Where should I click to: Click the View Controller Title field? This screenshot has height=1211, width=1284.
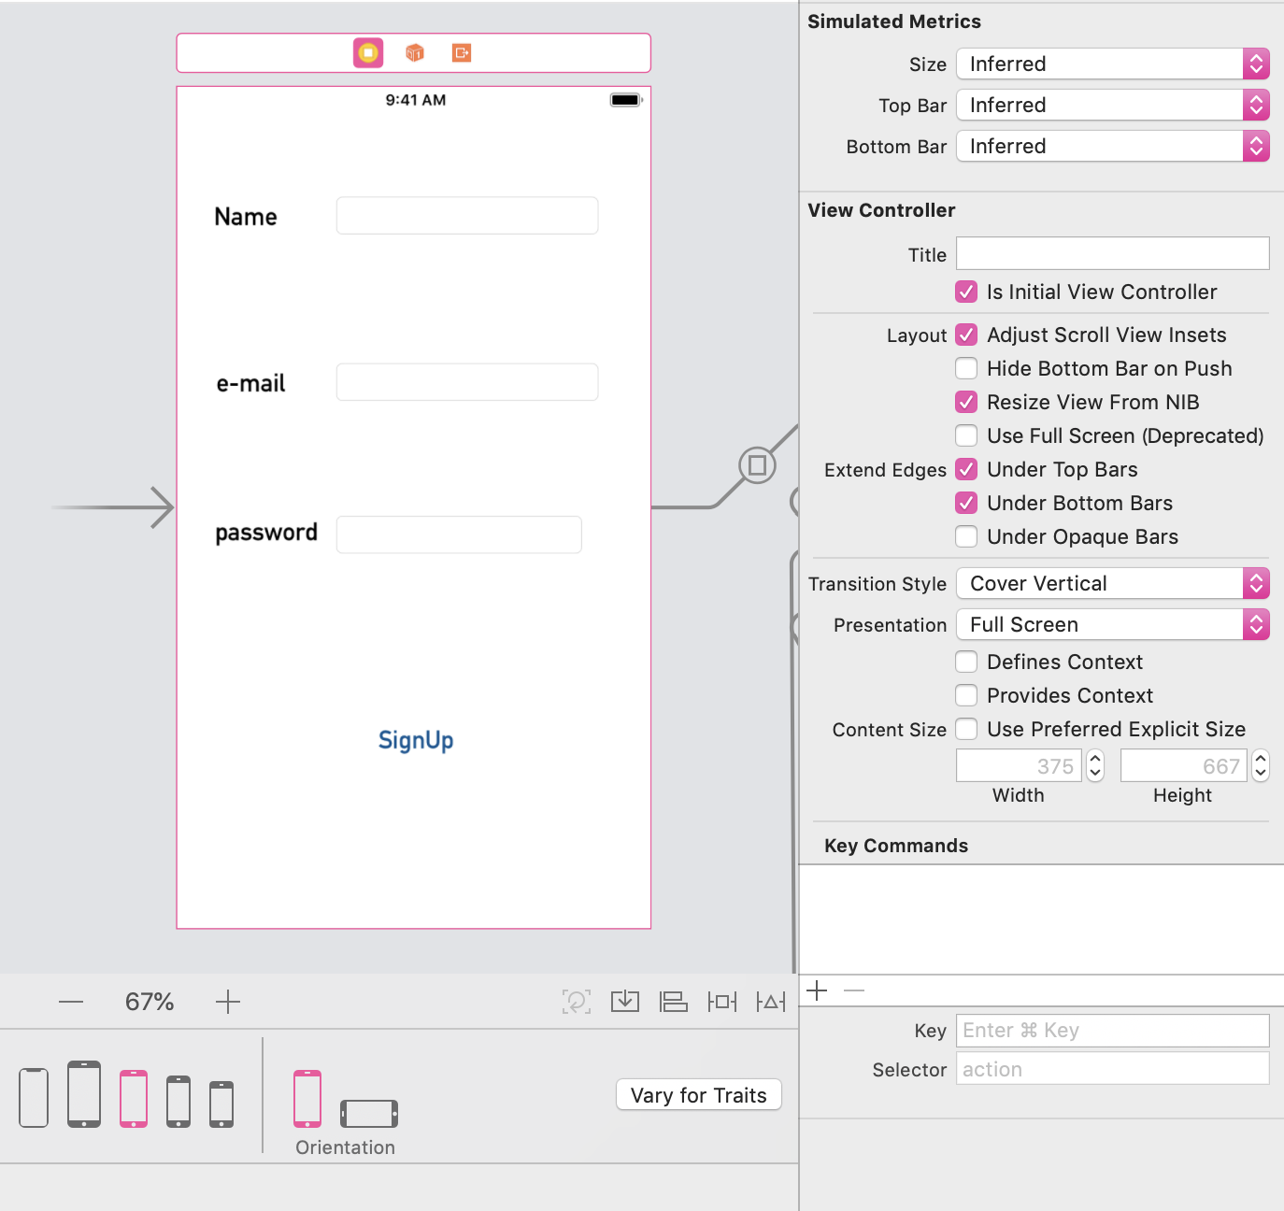pos(1112,253)
